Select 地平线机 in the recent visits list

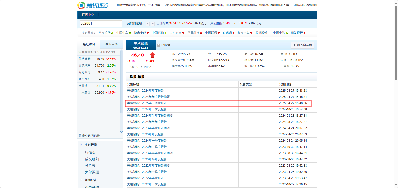[85, 79]
